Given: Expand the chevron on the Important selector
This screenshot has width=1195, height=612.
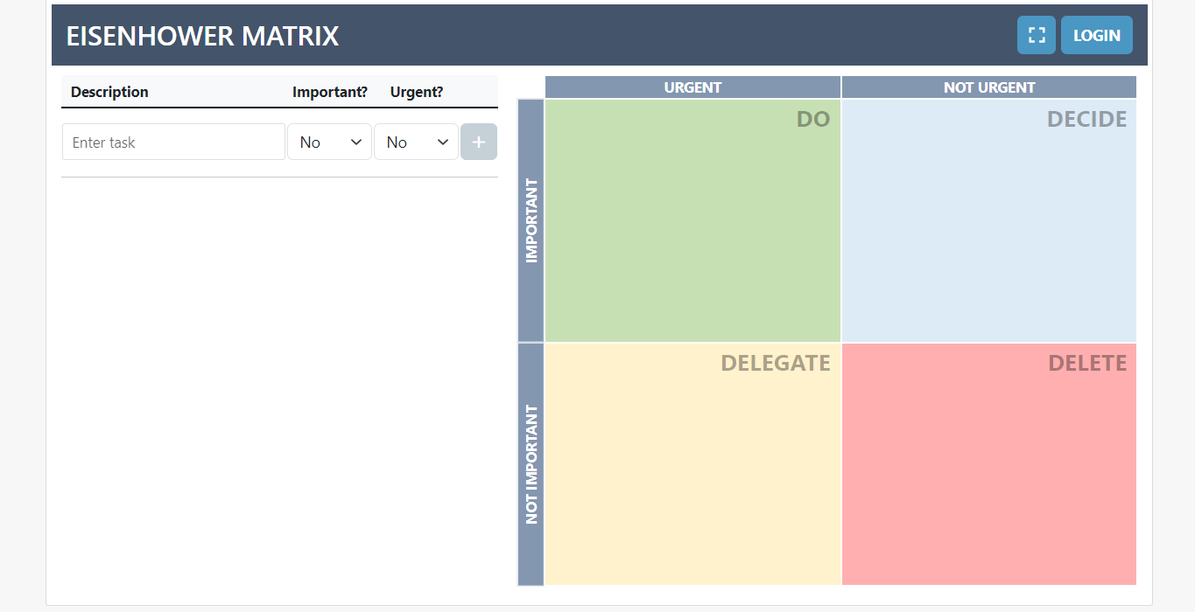Looking at the screenshot, I should coord(355,141).
